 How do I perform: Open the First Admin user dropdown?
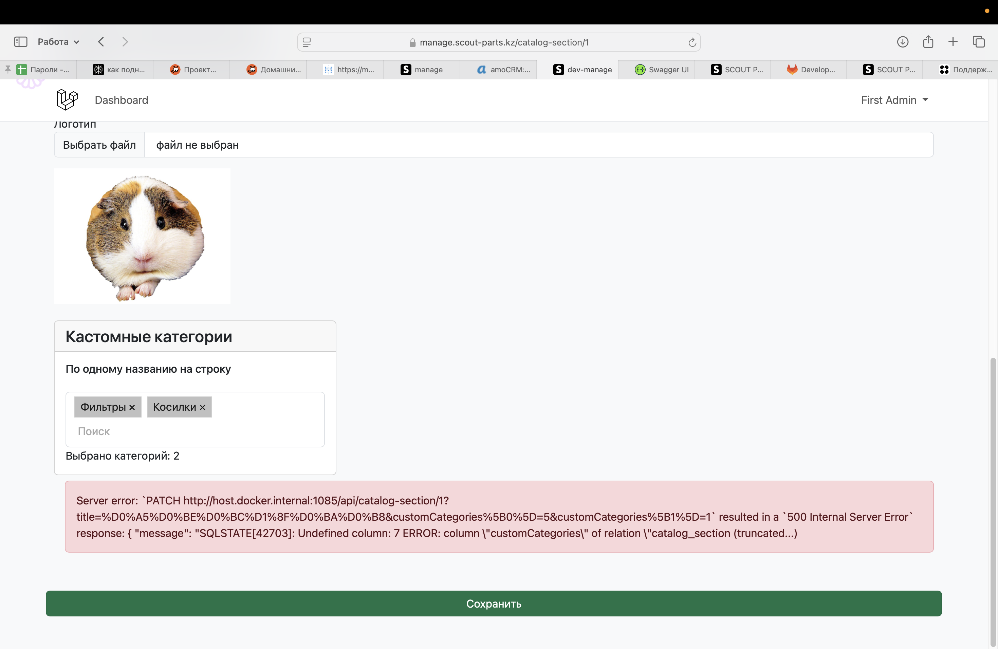pyautogui.click(x=894, y=100)
